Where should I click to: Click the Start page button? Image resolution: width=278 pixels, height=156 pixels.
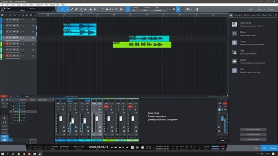tap(251, 9)
